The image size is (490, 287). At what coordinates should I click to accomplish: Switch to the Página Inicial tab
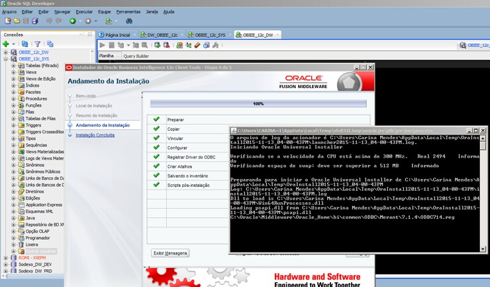click(x=117, y=34)
